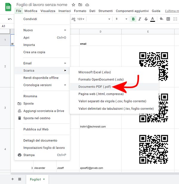Open the Inserisci menu
179x184 pixels.
click(64, 11)
